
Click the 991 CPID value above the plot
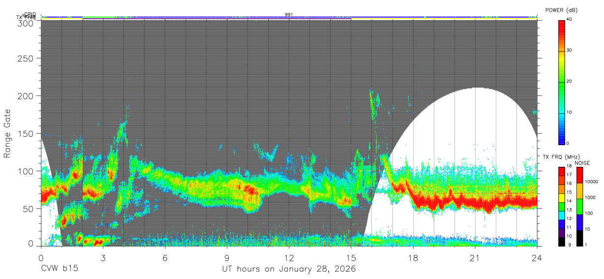click(289, 15)
